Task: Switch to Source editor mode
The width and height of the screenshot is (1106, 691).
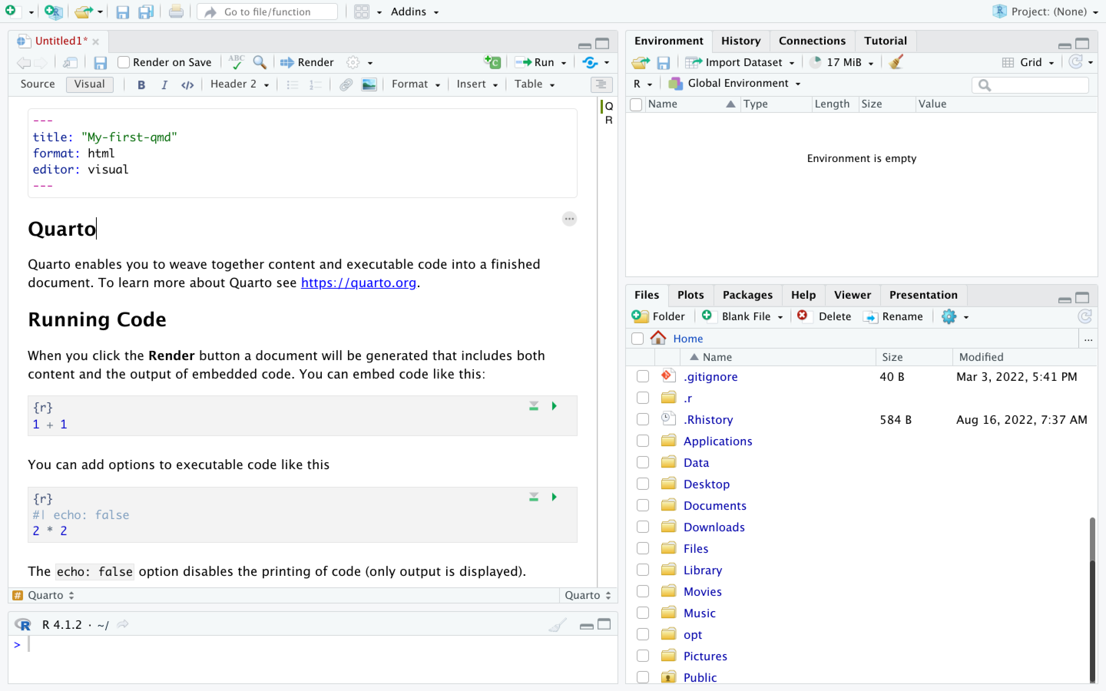Action: (38, 84)
